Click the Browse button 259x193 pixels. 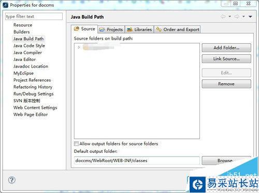pyautogui.click(x=226, y=160)
